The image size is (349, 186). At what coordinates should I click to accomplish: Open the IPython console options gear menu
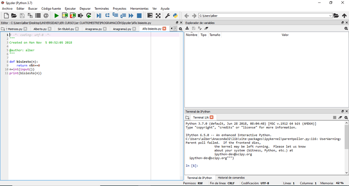coord(346,117)
